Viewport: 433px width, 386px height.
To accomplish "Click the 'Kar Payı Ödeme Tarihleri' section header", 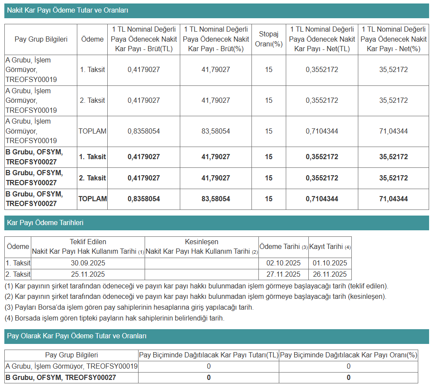I will tap(45, 223).
